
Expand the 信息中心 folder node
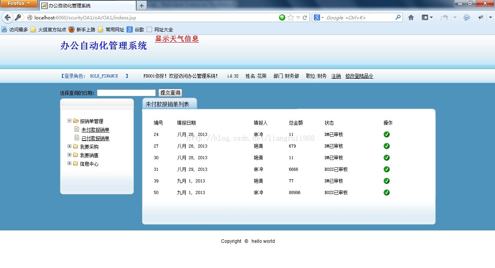(69, 163)
